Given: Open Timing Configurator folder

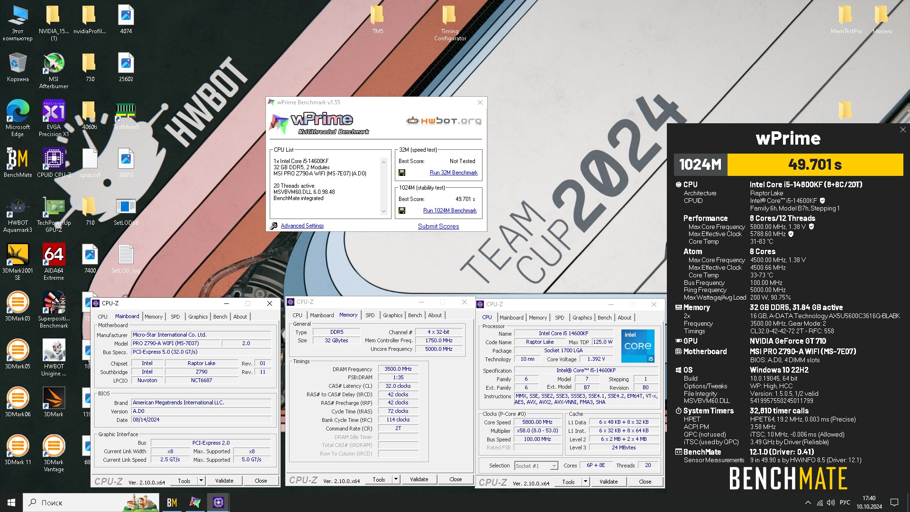Looking at the screenshot, I should [x=450, y=22].
